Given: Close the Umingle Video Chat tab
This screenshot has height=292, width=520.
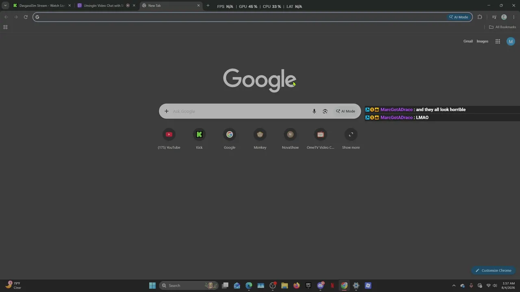Looking at the screenshot, I should (x=134, y=6).
